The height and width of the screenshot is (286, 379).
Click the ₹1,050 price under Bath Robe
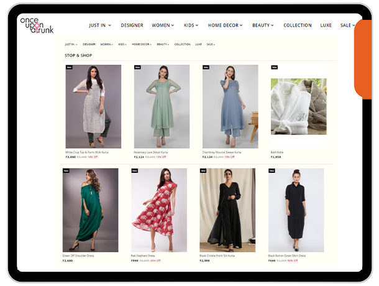(276, 157)
